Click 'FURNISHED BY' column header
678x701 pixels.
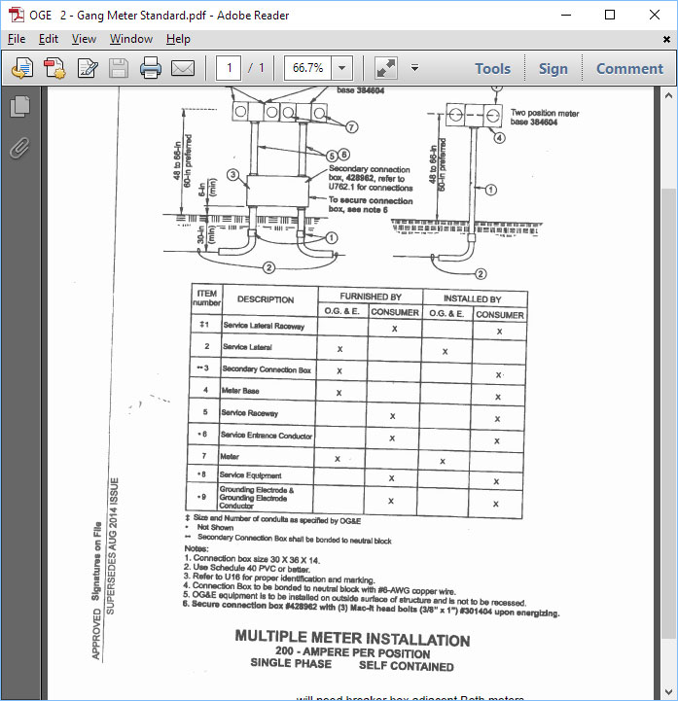click(371, 297)
